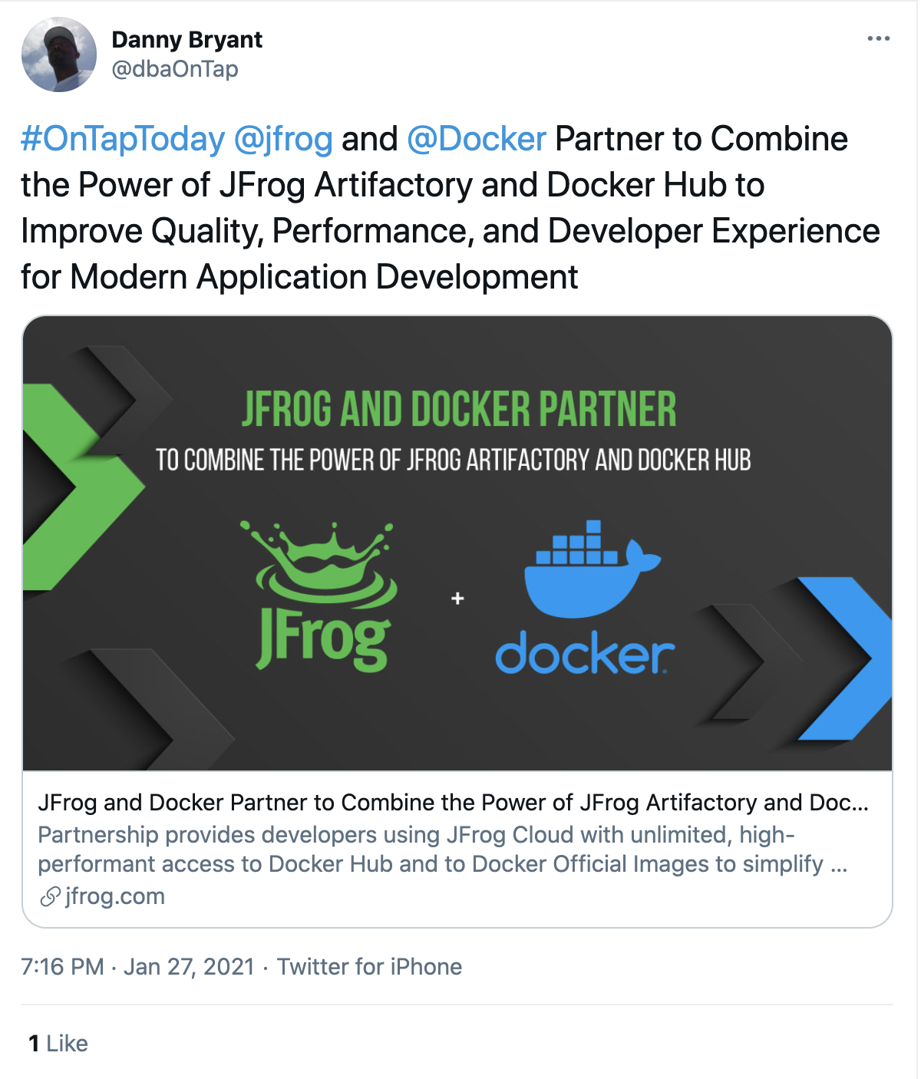Click Twitter for iPhone source label

[369, 967]
